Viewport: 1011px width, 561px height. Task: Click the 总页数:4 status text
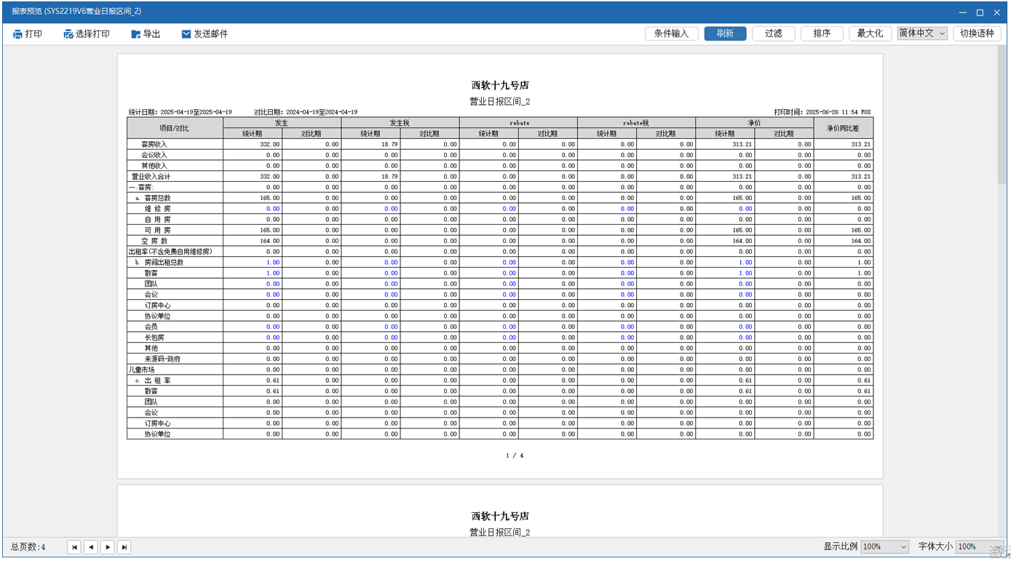28,547
